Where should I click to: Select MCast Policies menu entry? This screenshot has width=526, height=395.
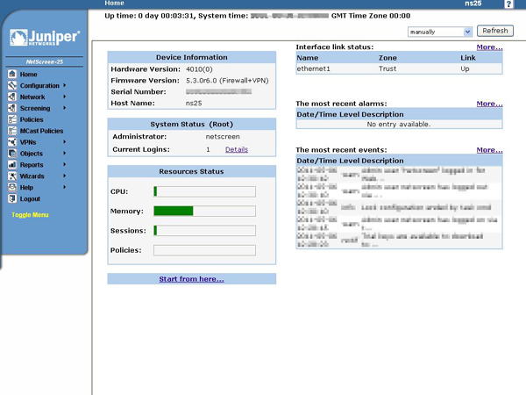[x=41, y=131]
